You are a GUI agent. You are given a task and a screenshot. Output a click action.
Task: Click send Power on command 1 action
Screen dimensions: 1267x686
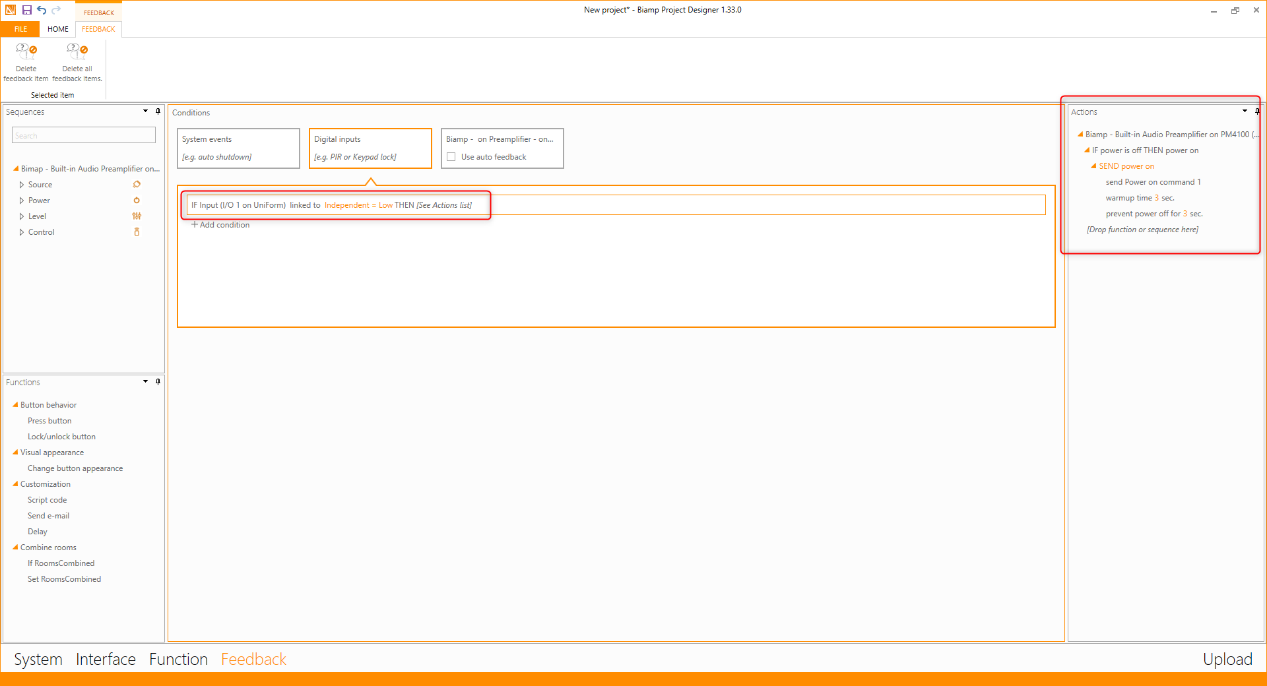tap(1153, 182)
